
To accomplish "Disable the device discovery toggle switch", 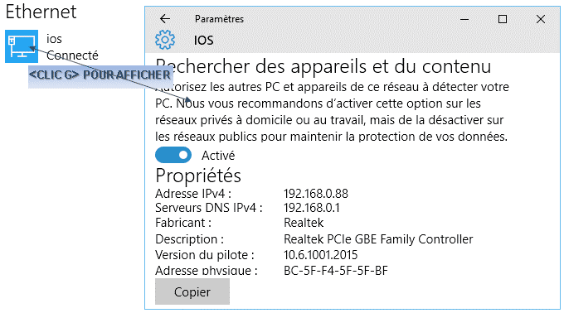I will 173,155.
